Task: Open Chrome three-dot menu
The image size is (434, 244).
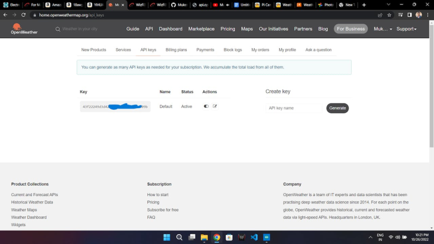Action: pyautogui.click(x=428, y=15)
